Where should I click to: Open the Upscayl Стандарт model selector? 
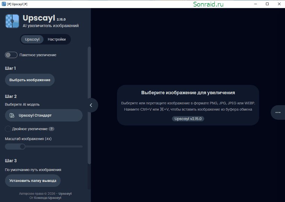point(44,115)
